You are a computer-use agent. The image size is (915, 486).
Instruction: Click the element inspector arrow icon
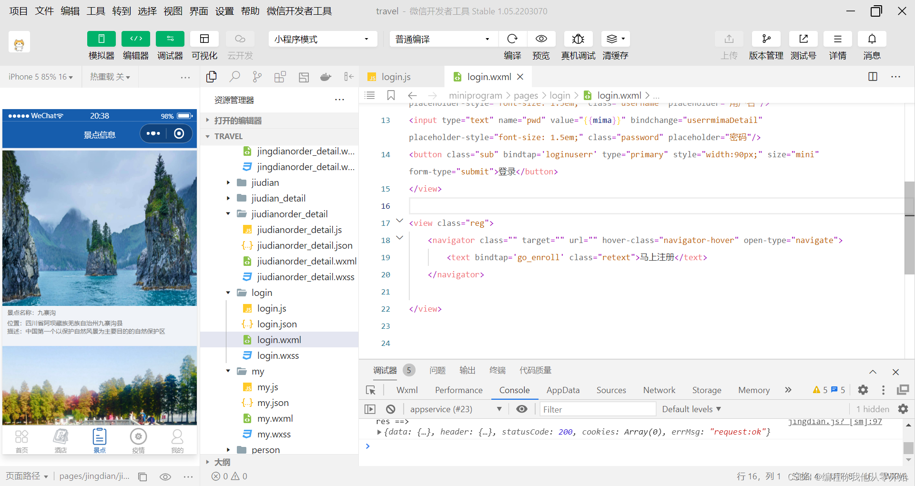[371, 390]
